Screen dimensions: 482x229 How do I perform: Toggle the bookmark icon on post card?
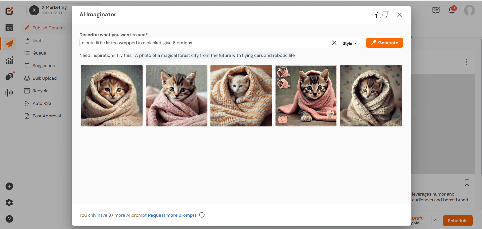467,183
